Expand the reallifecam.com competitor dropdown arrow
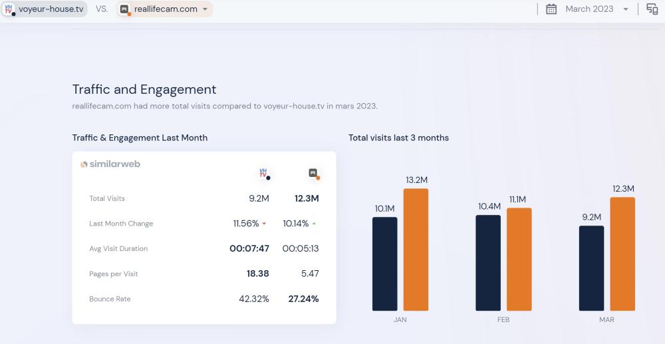This screenshot has height=344, width=665. [205, 9]
